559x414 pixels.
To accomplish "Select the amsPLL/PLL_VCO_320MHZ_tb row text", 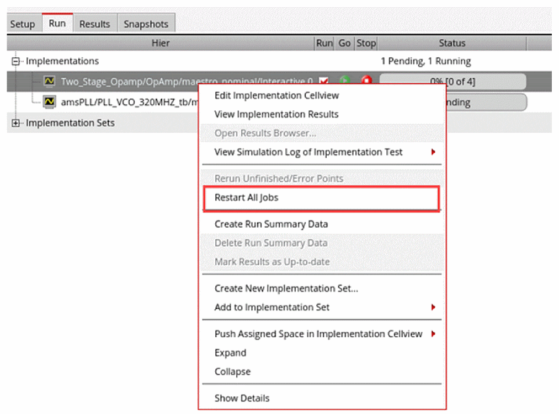I will click(130, 103).
